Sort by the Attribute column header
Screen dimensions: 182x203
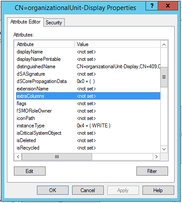pyautogui.click(x=44, y=44)
